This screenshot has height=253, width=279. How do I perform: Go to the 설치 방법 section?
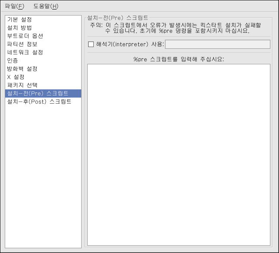pos(19,28)
